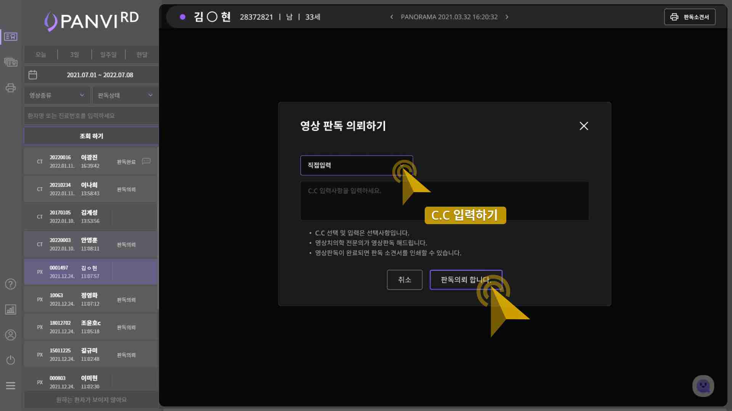This screenshot has height=411, width=732.
Task: Click the PANORAMA 2021.03.32 16:20:32 label
Action: click(449, 17)
